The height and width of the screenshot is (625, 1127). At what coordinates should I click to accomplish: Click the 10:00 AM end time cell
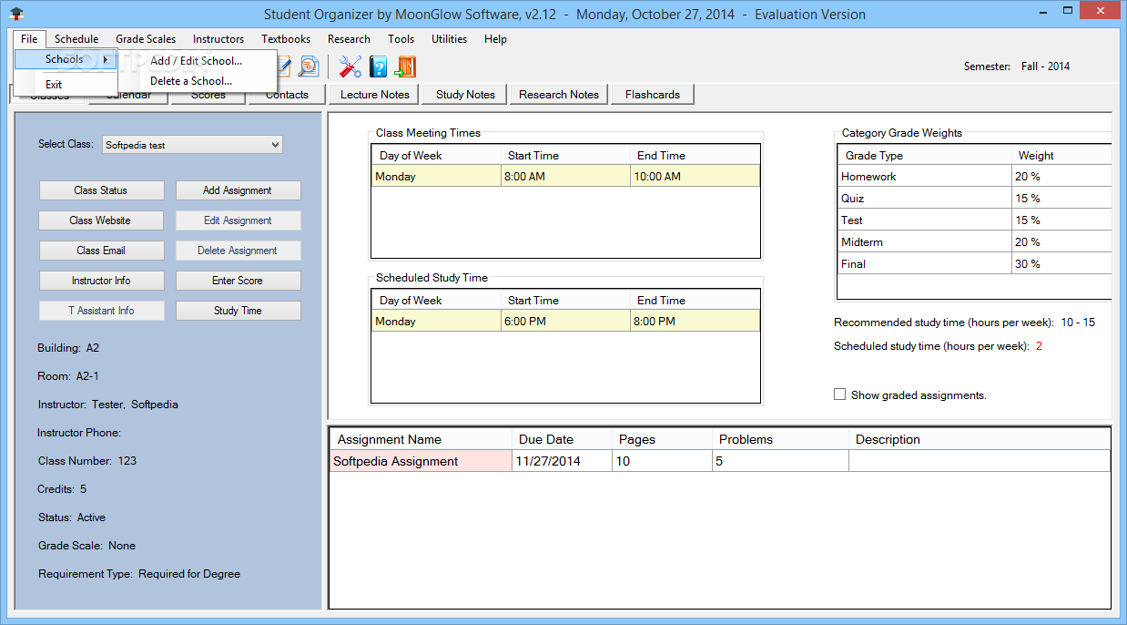click(x=695, y=177)
